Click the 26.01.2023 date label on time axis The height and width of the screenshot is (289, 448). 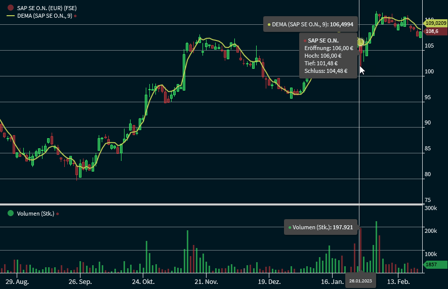[x=360, y=281]
